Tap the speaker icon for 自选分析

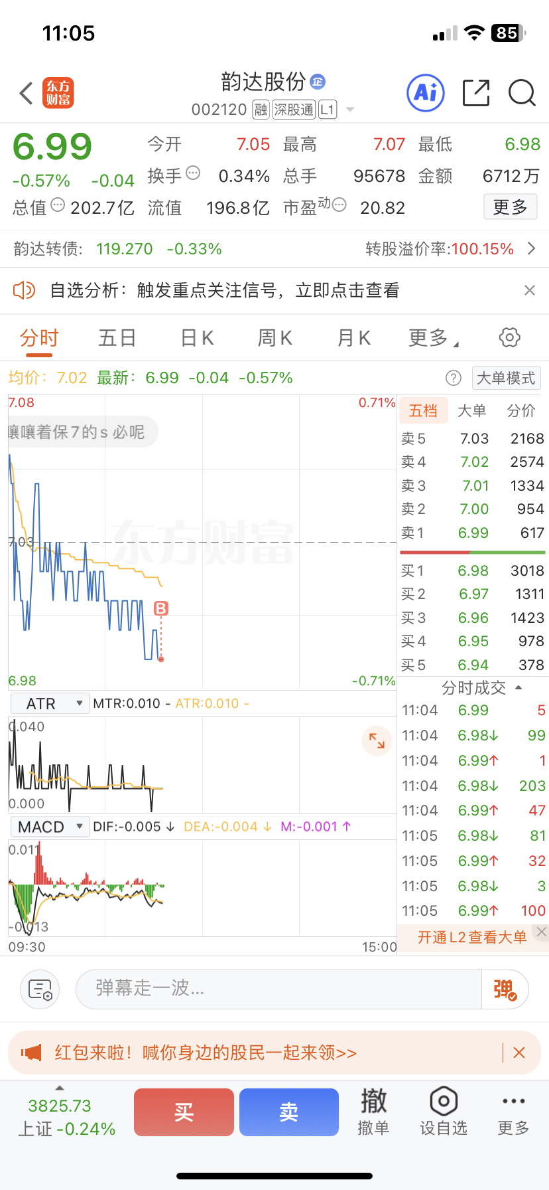coord(25,290)
